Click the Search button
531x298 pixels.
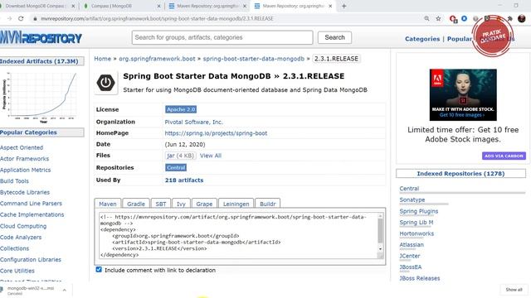tap(334, 37)
